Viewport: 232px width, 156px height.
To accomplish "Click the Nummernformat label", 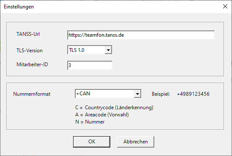I will [x=32, y=94].
